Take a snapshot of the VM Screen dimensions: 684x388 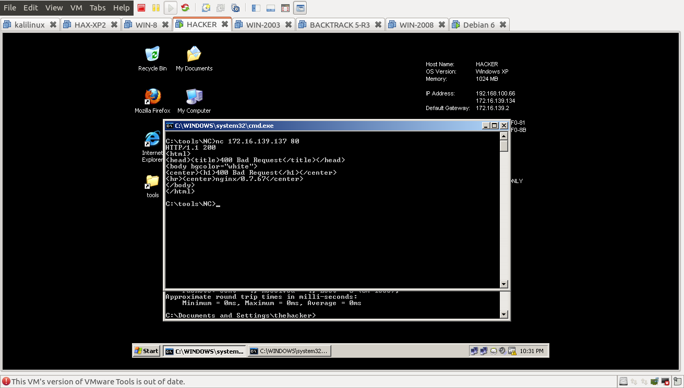[x=206, y=7]
